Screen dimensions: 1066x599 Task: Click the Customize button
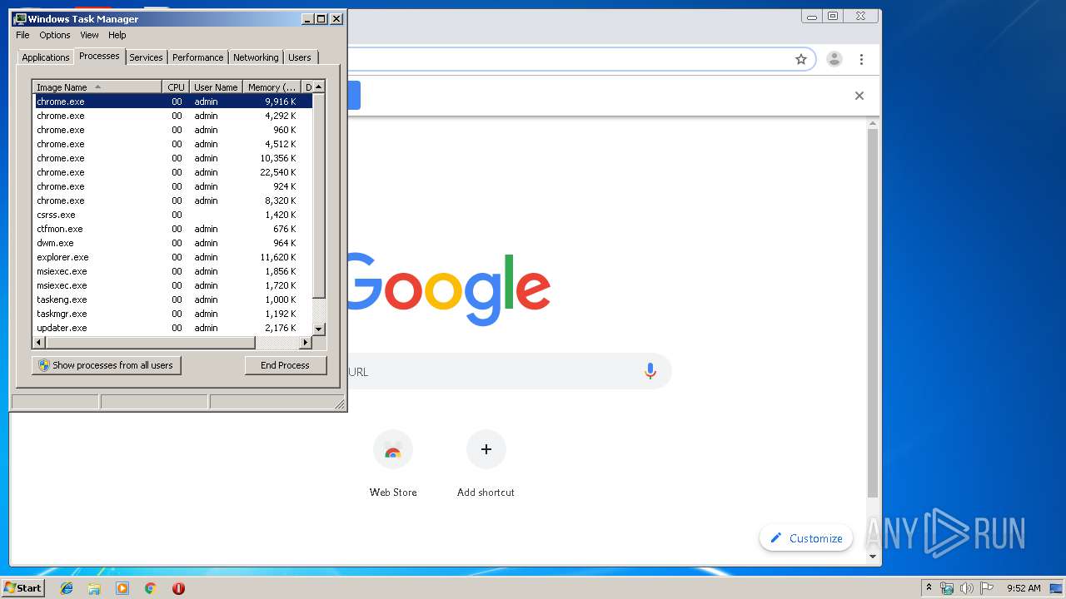pos(806,538)
